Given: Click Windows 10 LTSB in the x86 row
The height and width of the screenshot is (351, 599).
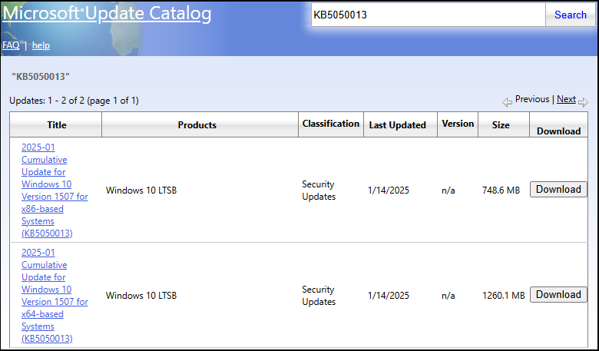Looking at the screenshot, I should pos(141,190).
